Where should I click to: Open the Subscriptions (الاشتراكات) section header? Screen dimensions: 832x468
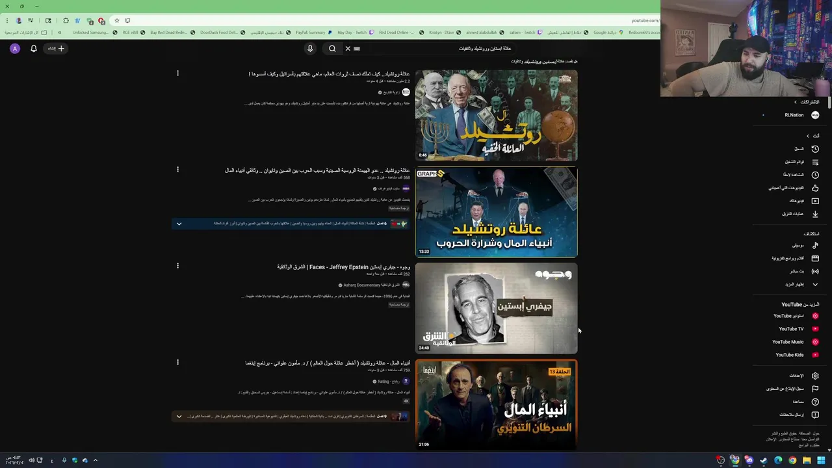(806, 102)
